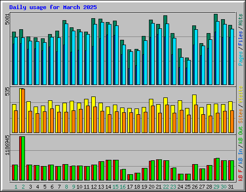Click the 1186945 kB axis value
Image resolution: width=246 pixels, height=192 pixels.
pos(7,145)
